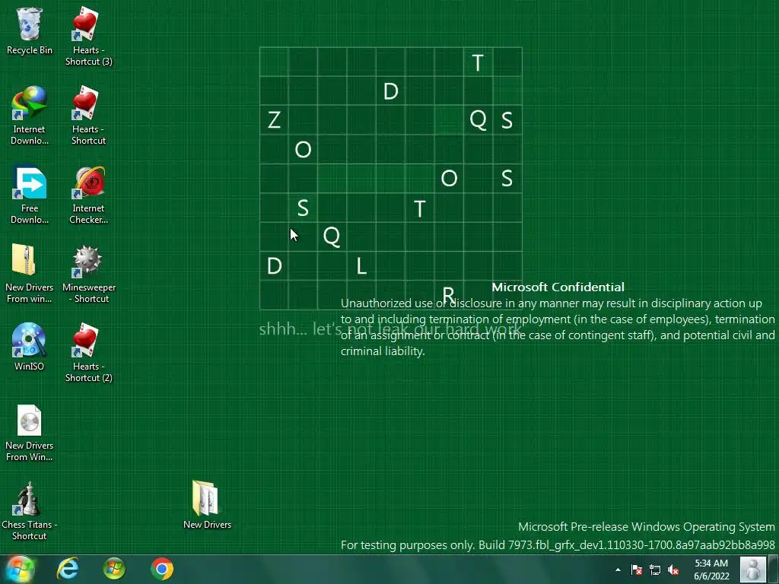Viewport: 779px width, 584px height.
Task: Open the Action Center flag icon
Action: pyautogui.click(x=637, y=570)
